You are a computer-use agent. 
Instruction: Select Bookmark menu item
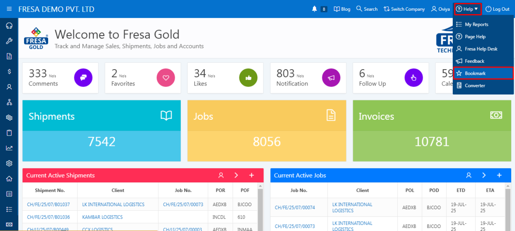click(483, 73)
